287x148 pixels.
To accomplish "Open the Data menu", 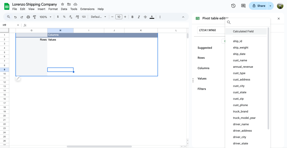I will click(x=64, y=9).
